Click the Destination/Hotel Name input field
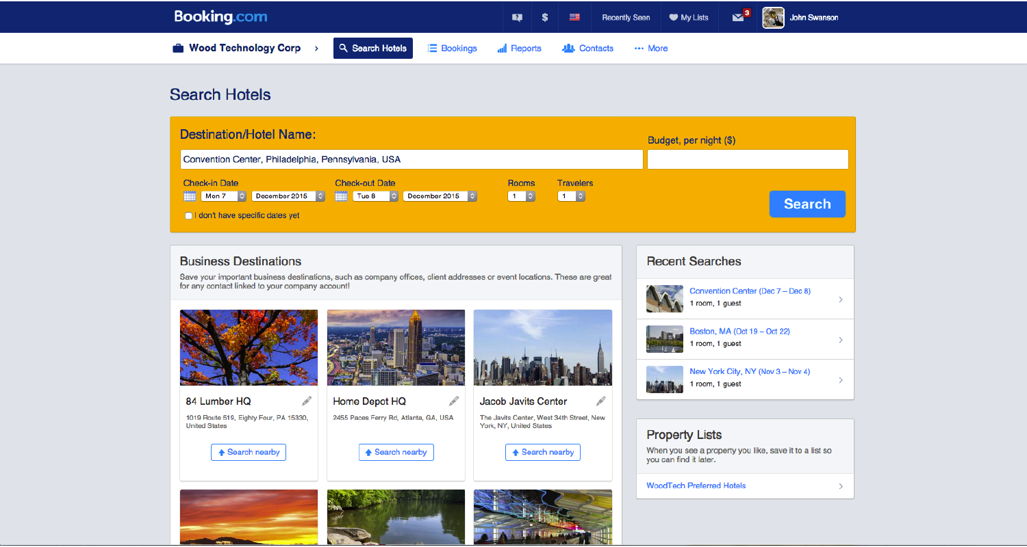The width and height of the screenshot is (1027, 547). point(411,159)
